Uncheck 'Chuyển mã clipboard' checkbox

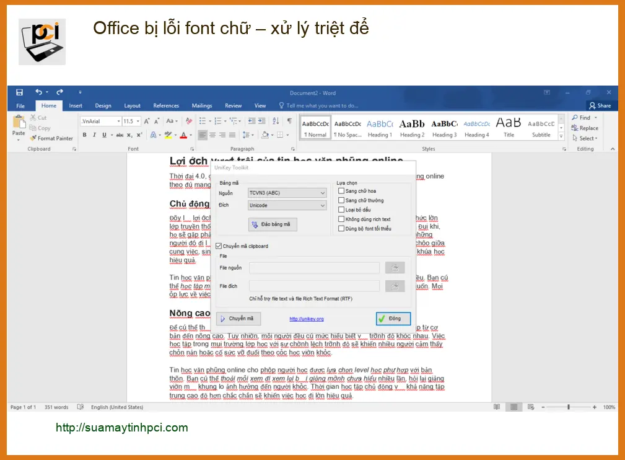point(219,246)
